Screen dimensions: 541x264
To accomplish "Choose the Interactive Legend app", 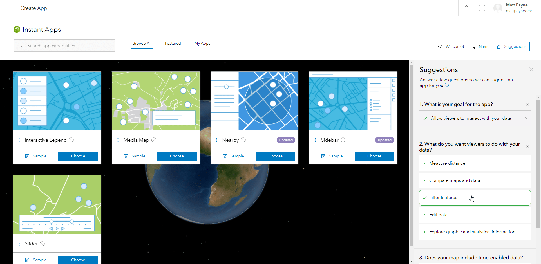I will pyautogui.click(x=78, y=156).
